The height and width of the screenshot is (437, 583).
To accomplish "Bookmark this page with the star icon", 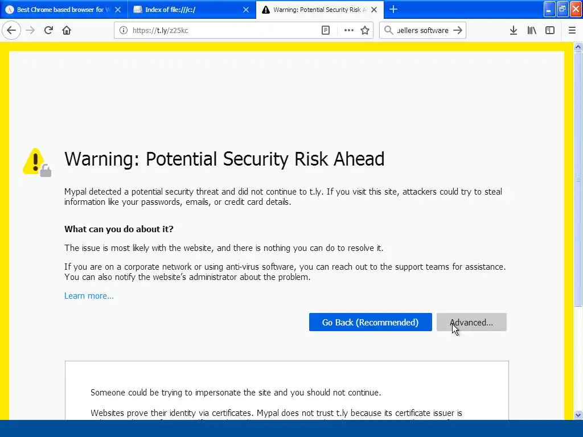I will 365,30.
